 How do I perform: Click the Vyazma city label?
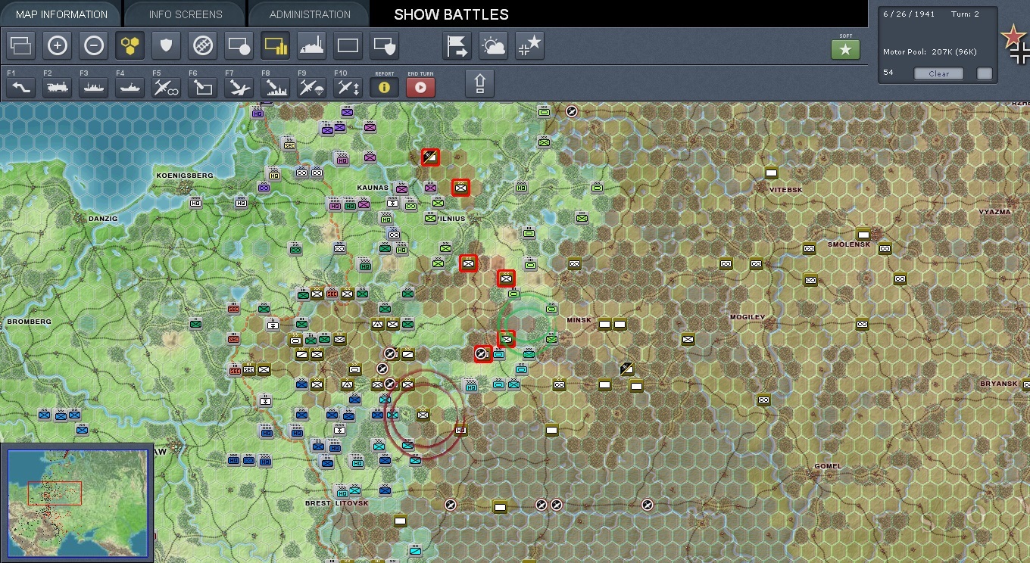pyautogui.click(x=994, y=212)
